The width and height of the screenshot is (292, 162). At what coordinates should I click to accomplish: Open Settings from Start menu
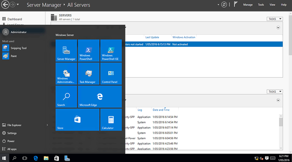[x=9, y=133]
